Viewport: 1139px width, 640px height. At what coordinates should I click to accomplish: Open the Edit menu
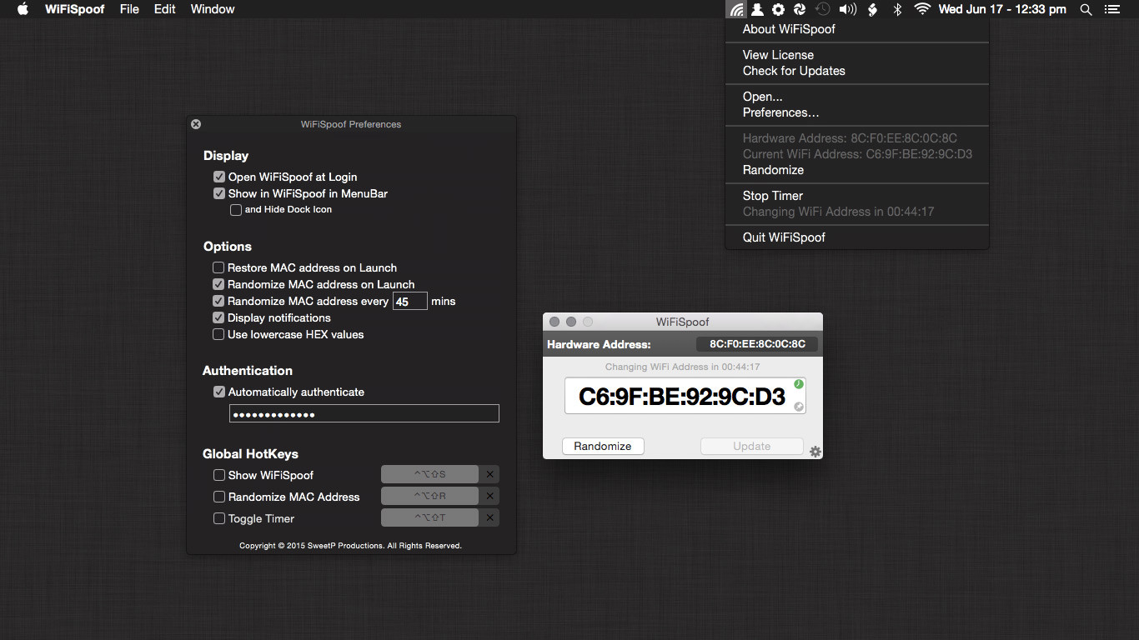coord(165,9)
